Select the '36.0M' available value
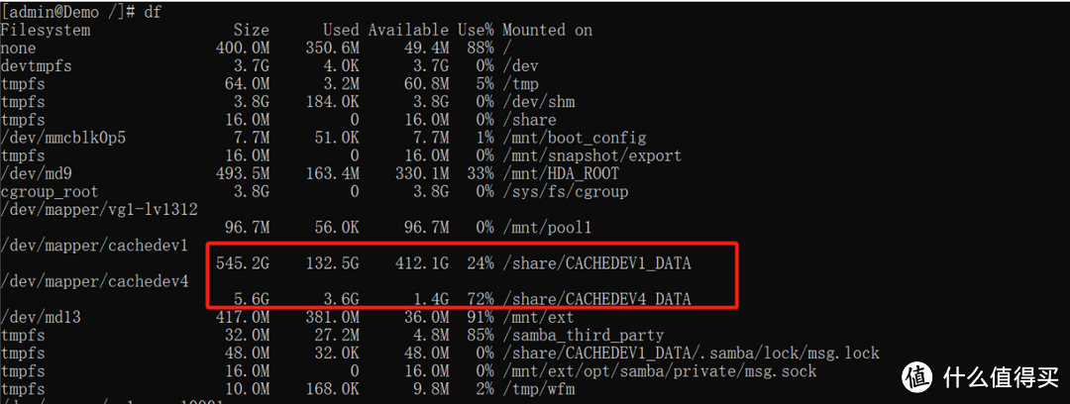 click(x=426, y=317)
